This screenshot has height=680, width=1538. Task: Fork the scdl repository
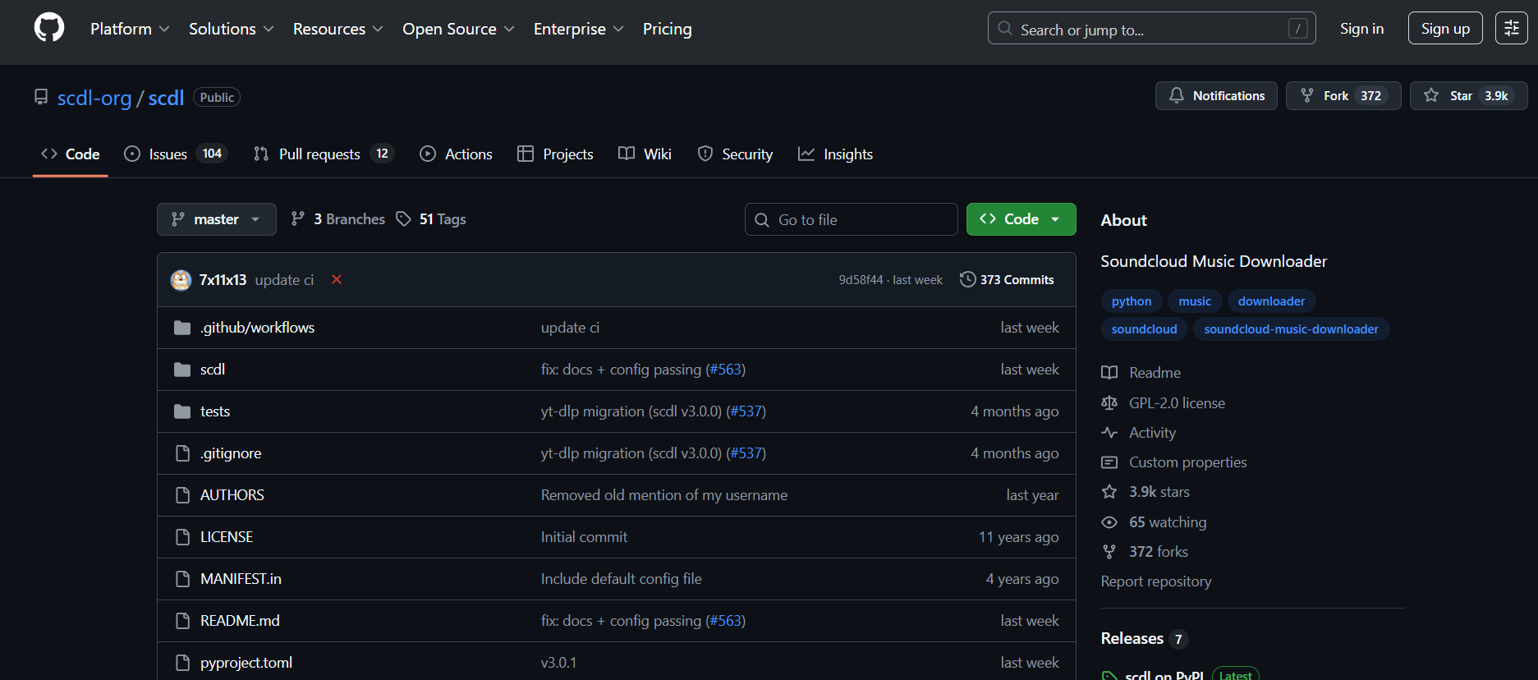pyautogui.click(x=1325, y=96)
